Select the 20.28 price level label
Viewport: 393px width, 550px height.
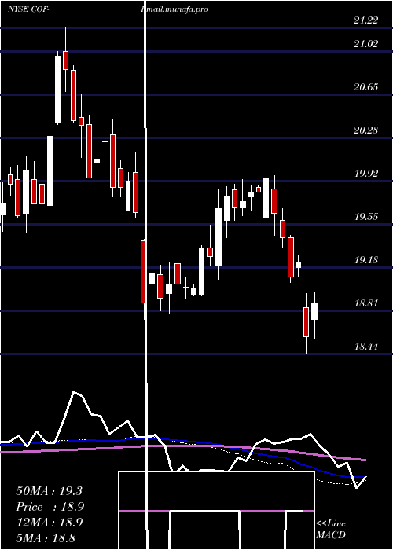click(366, 130)
